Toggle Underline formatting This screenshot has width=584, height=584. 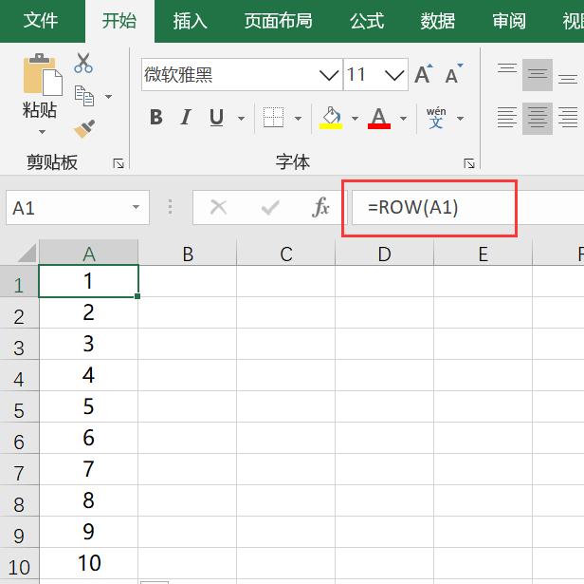click(x=216, y=118)
